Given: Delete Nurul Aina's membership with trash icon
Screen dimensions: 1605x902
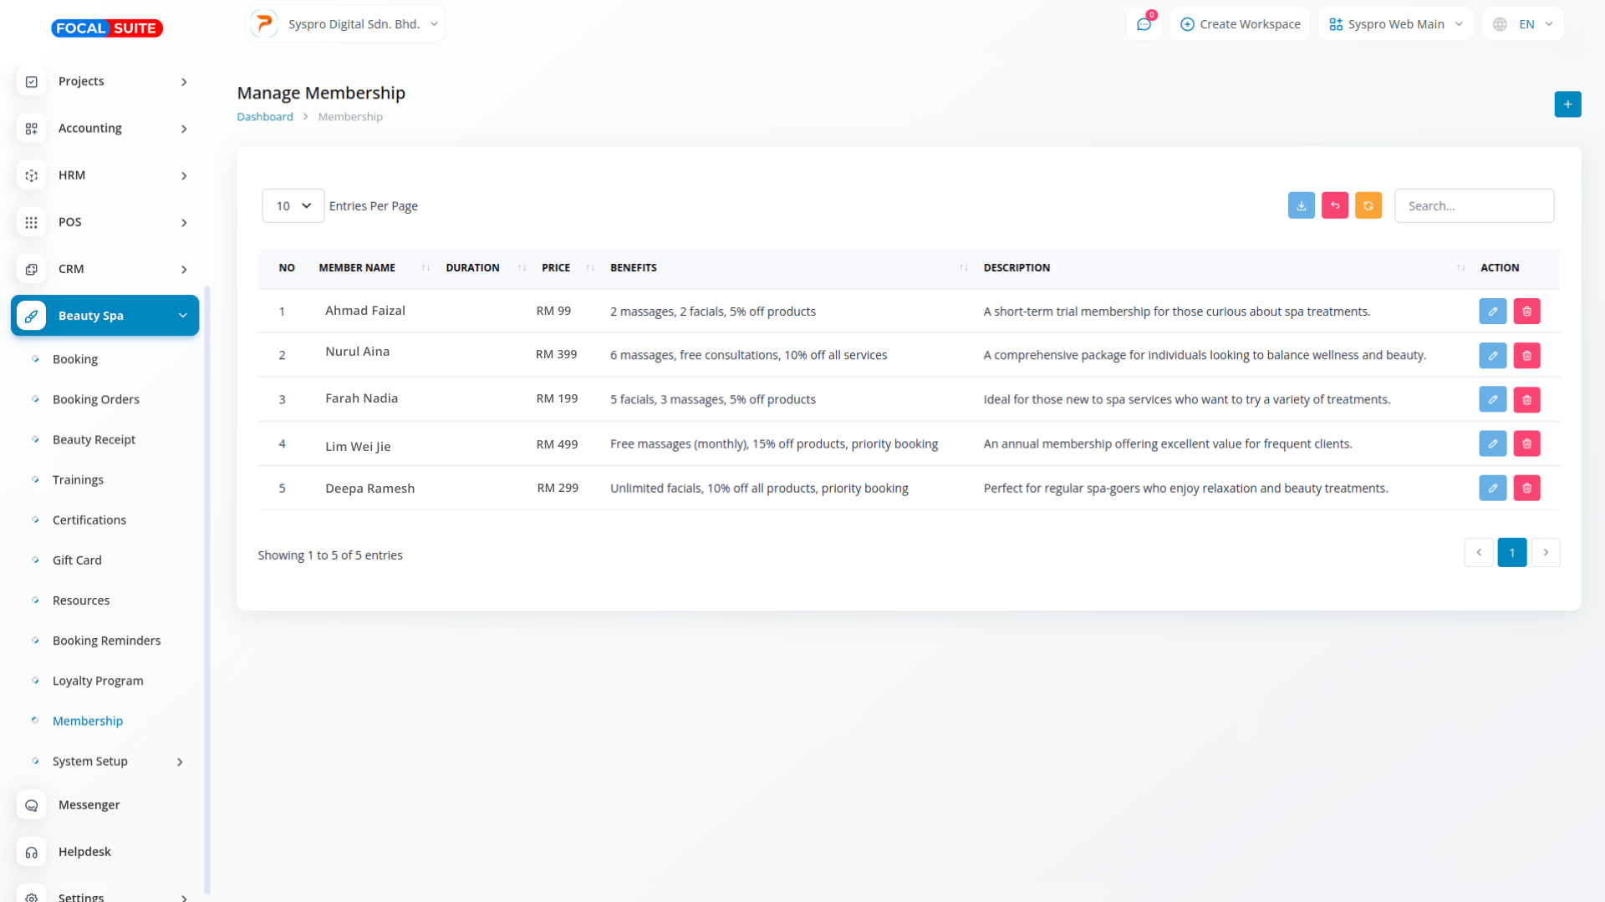Looking at the screenshot, I should tap(1526, 356).
